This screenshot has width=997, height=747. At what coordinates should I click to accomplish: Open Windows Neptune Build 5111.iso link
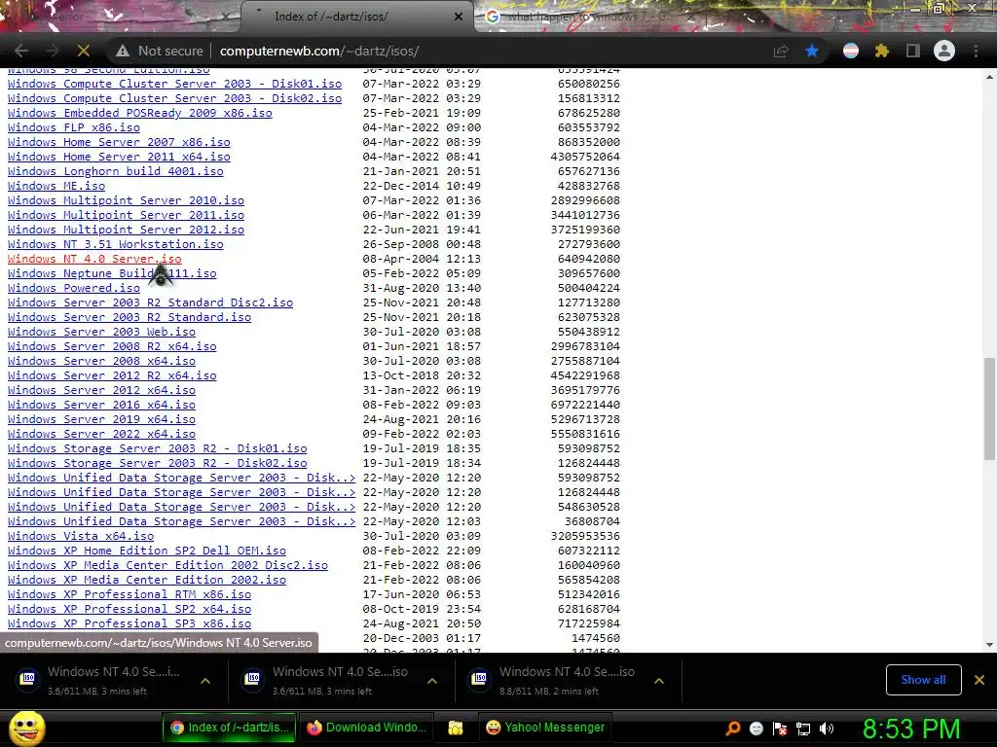[112, 273]
